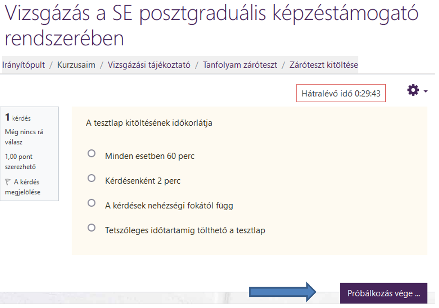Click the flag icon in question panel
439x308 pixels.
point(8,182)
